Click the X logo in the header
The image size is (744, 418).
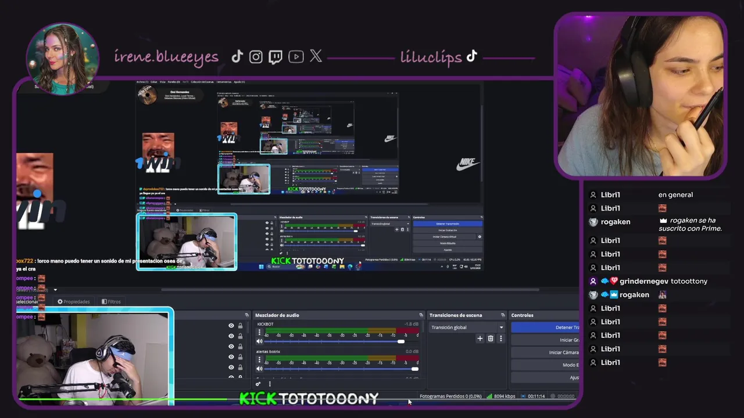click(316, 56)
